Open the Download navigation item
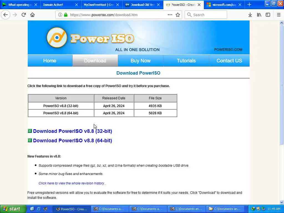The height and width of the screenshot is (213, 284). 95,61
